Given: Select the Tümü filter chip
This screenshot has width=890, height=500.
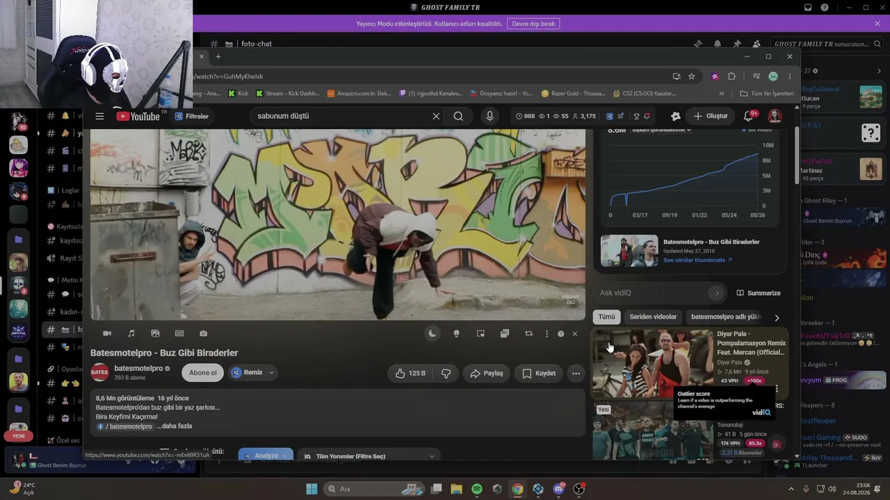Looking at the screenshot, I should pyautogui.click(x=606, y=317).
